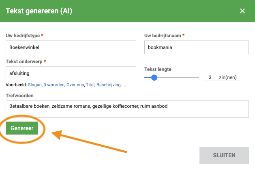
Task: Click into the Trefwoorden keywords text box
Action: 127,108
